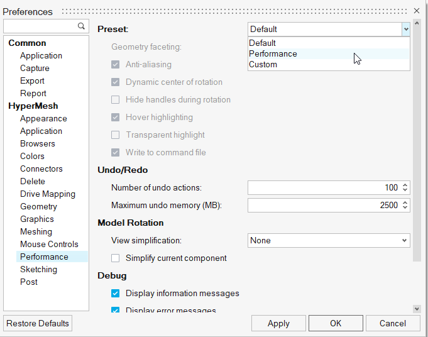This screenshot has height=337, width=428.
Task: Select the Common category heading
Action: tap(27, 43)
